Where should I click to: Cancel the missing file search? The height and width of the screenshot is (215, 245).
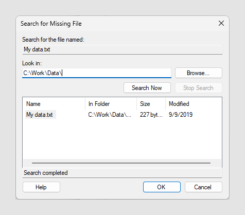click(x=203, y=187)
